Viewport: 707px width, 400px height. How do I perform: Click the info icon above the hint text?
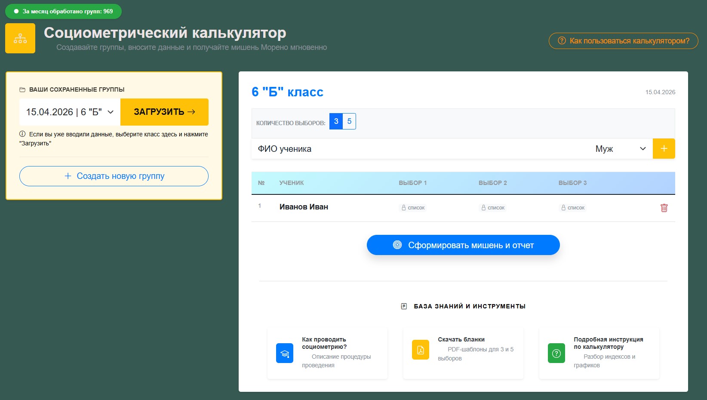(x=22, y=134)
